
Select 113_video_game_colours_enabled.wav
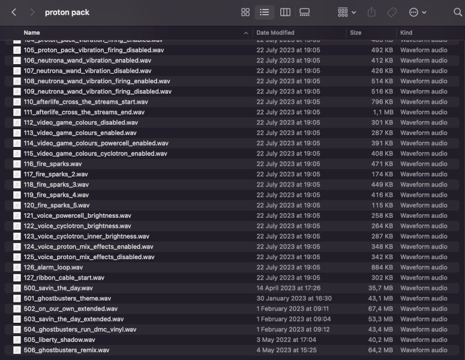tap(232, 133)
